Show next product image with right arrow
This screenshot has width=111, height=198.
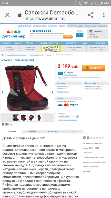coord(52,92)
